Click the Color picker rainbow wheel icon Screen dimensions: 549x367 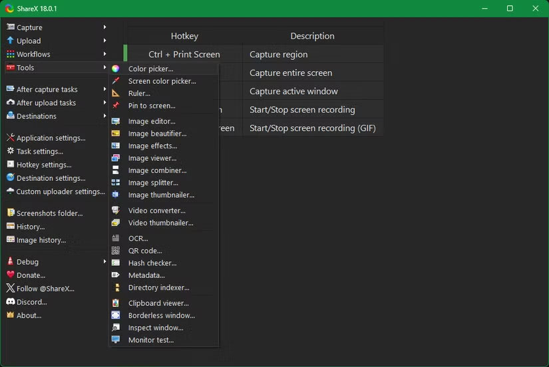(x=116, y=68)
